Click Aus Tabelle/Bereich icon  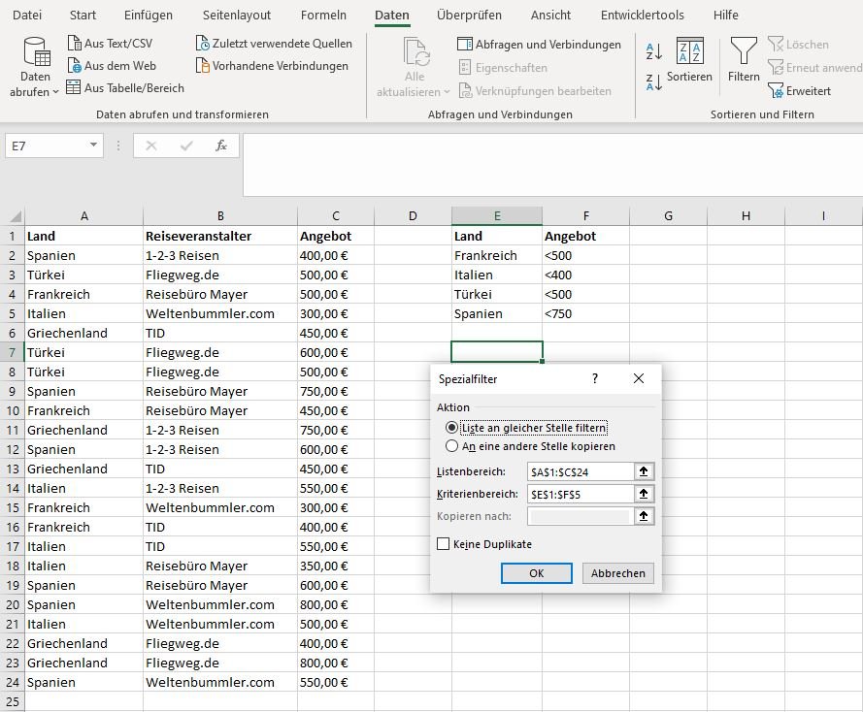pyautogui.click(x=75, y=88)
